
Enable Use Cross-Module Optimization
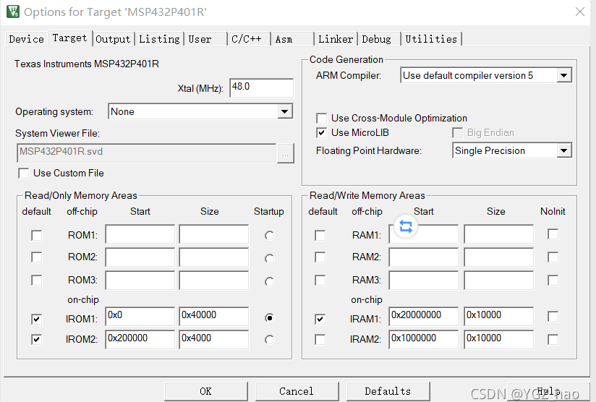(x=322, y=118)
